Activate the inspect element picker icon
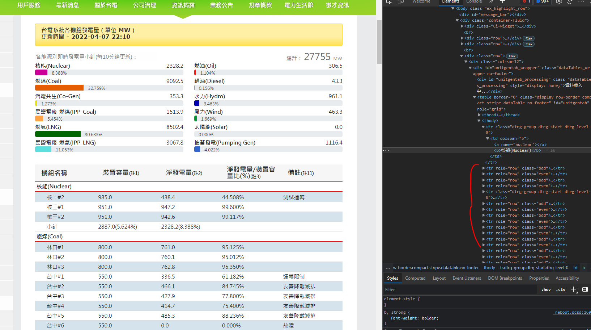591x330 pixels. [389, 2]
